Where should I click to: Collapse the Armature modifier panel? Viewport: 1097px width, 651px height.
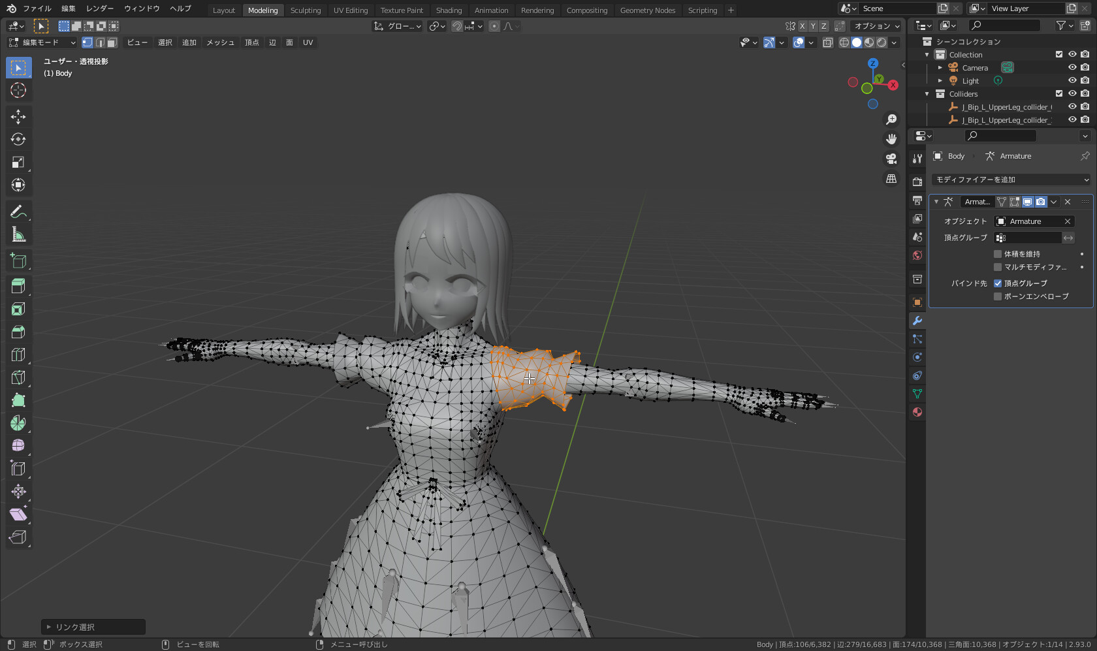[936, 202]
